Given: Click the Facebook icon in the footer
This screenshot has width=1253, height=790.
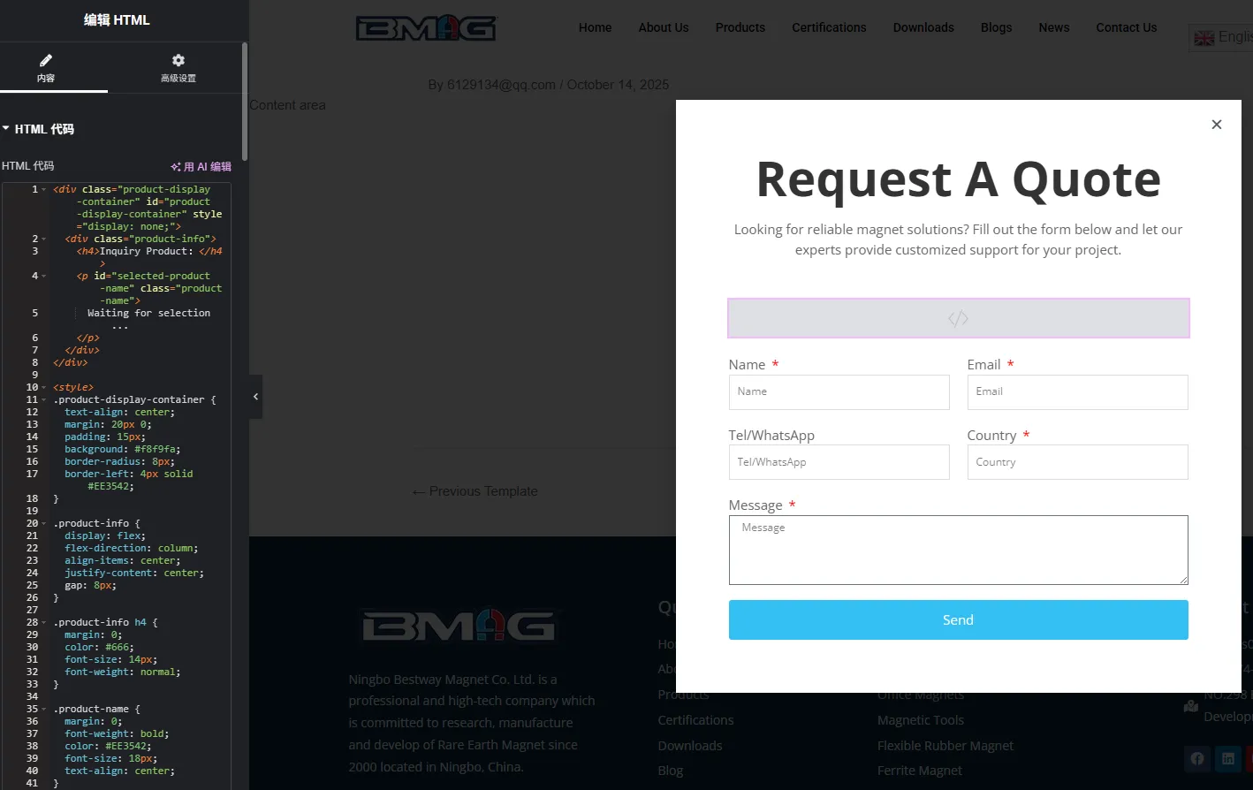Looking at the screenshot, I should pos(1196,758).
